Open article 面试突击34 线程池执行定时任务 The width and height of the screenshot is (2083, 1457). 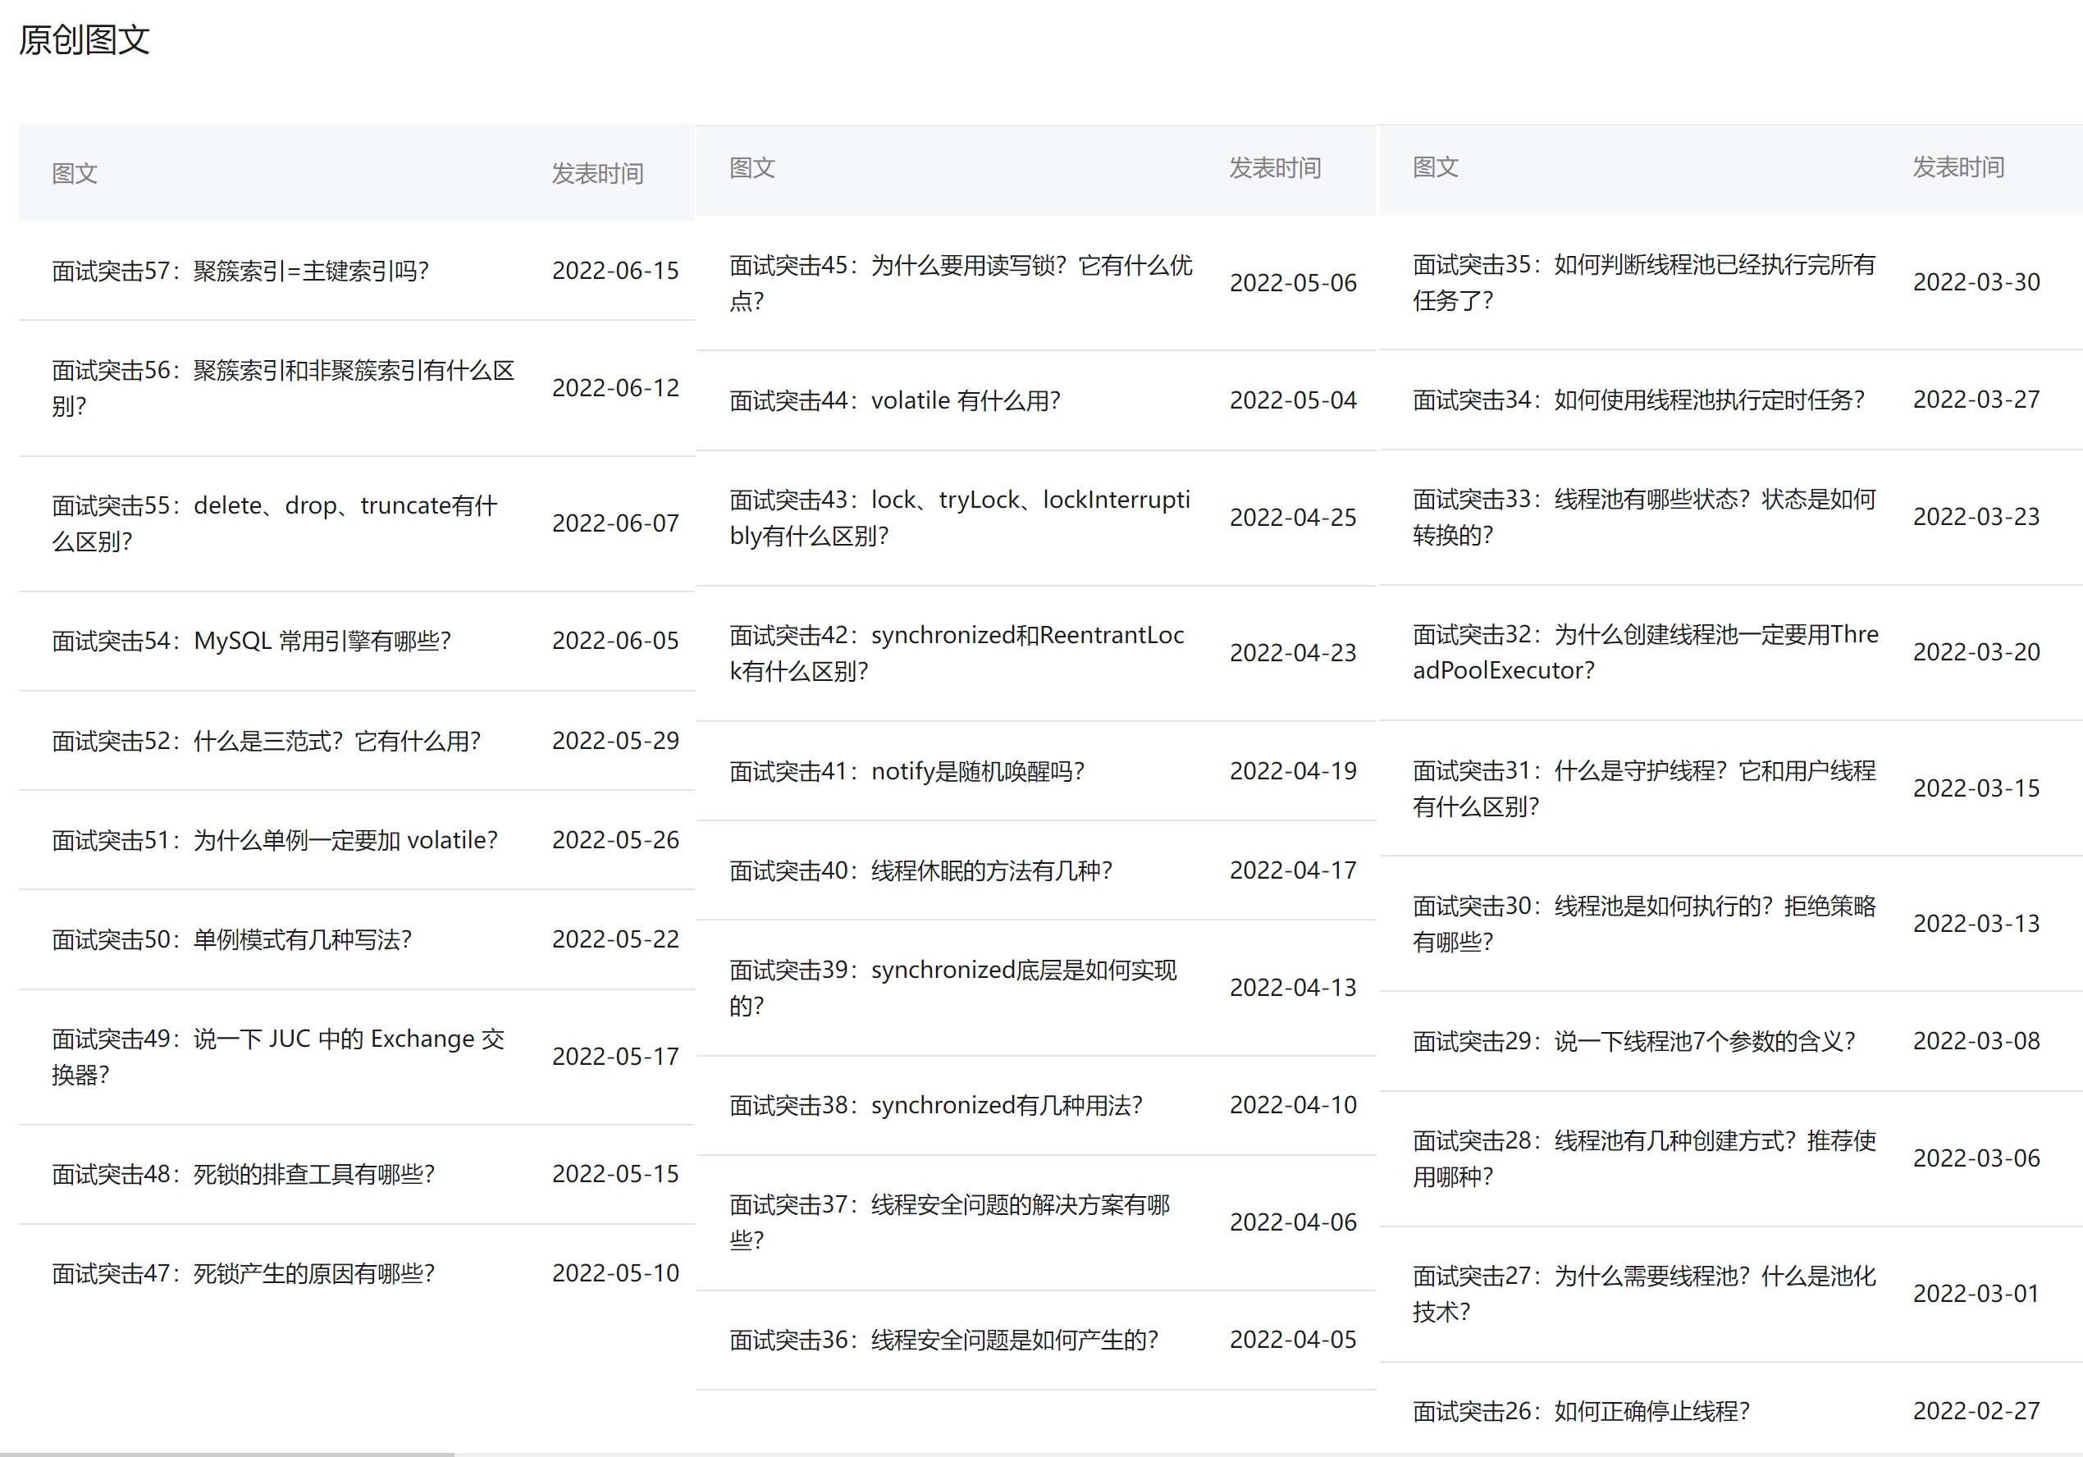point(1638,400)
